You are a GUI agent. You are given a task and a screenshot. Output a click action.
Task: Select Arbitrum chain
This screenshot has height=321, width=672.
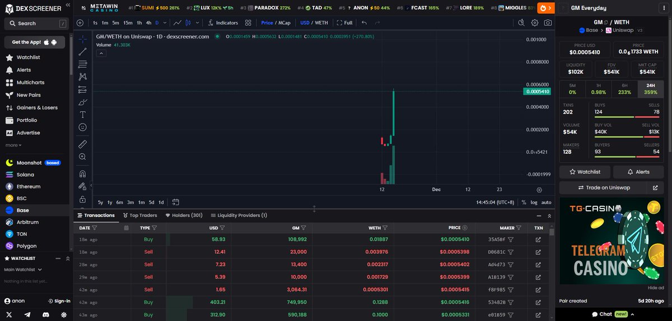[27, 222]
